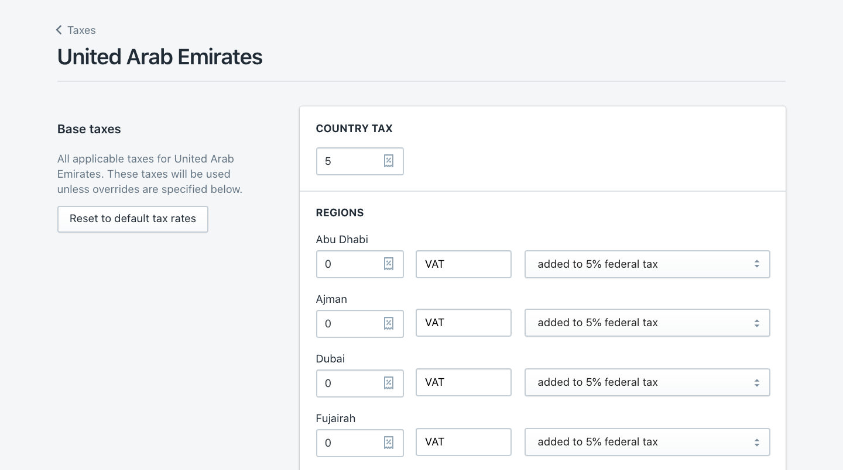843x470 pixels.
Task: Click the percent icon in the country tax field
Action: coord(388,161)
